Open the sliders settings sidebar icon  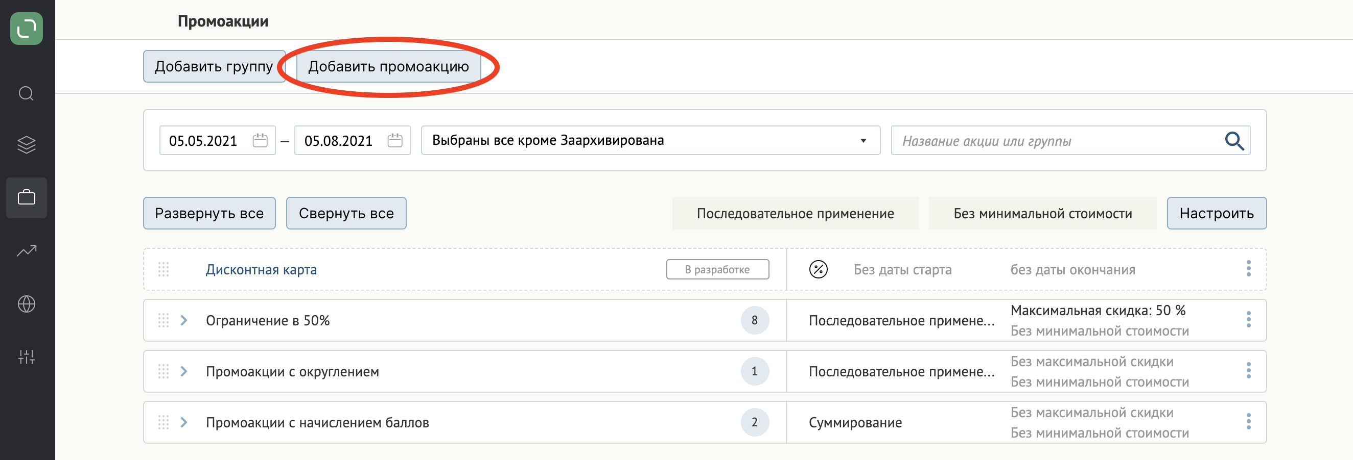pyautogui.click(x=26, y=357)
